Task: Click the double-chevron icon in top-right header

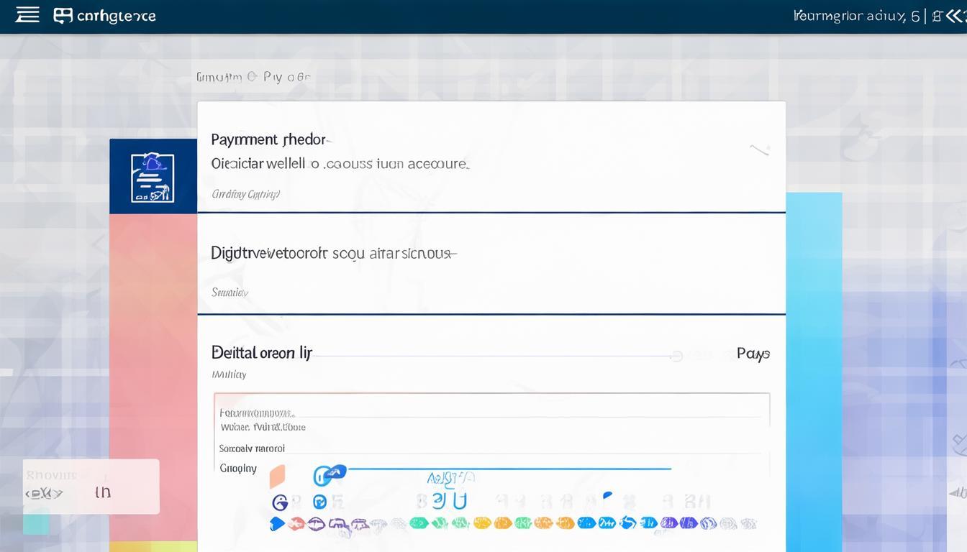Action: click(x=950, y=16)
